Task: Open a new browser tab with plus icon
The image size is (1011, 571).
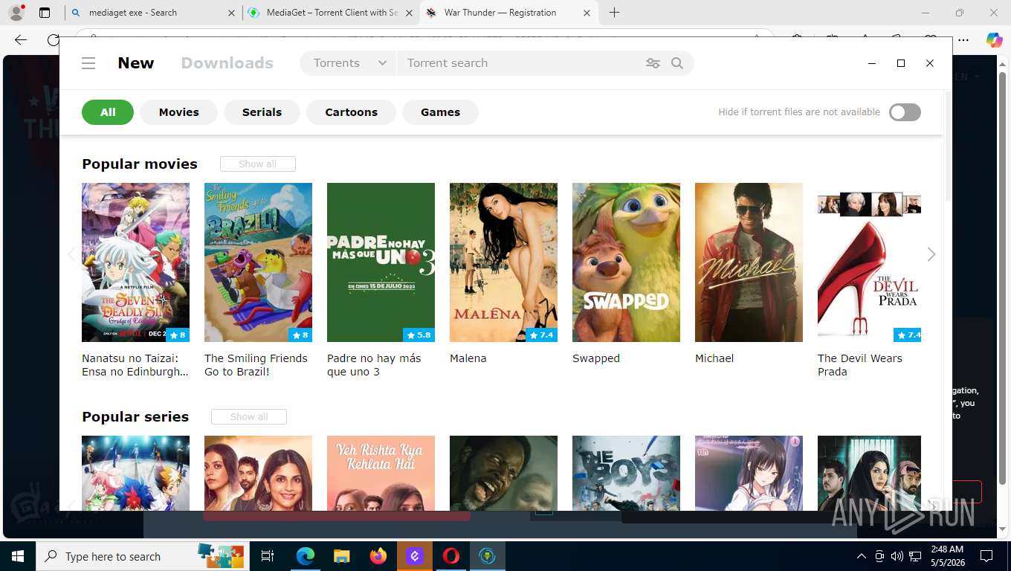Action: pos(614,13)
